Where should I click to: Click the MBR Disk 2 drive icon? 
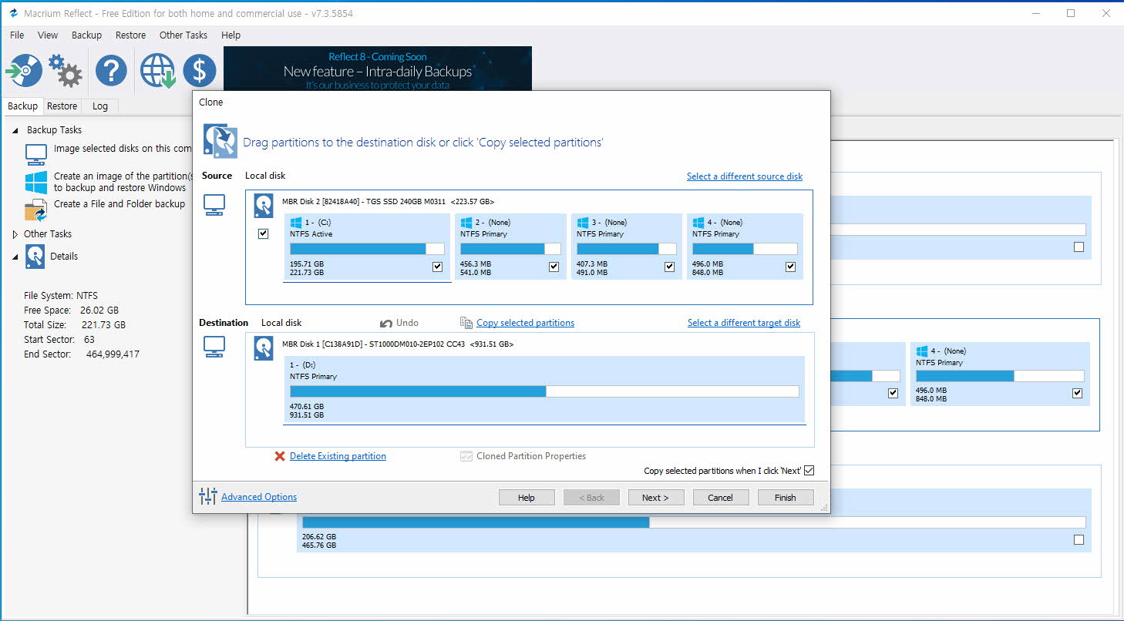point(264,206)
